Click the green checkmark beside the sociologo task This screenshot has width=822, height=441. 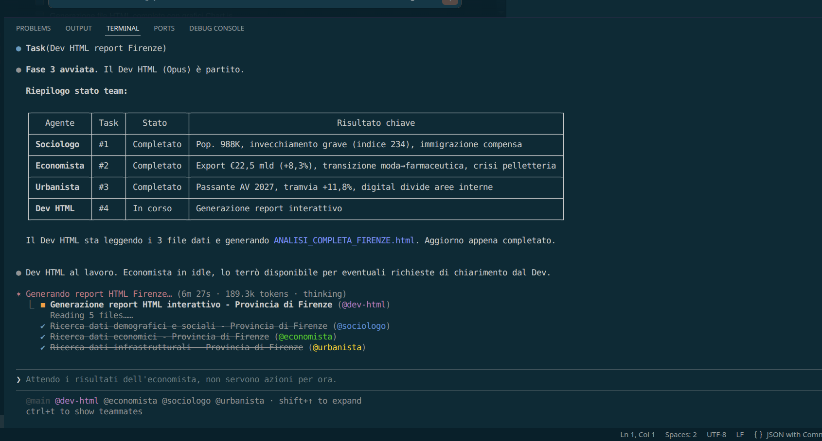click(42, 326)
